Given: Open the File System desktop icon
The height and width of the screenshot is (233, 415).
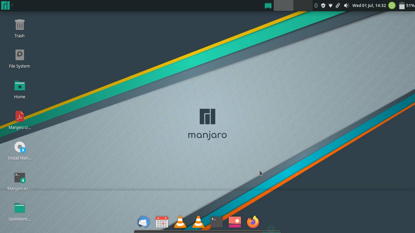Looking at the screenshot, I should click(19, 59).
